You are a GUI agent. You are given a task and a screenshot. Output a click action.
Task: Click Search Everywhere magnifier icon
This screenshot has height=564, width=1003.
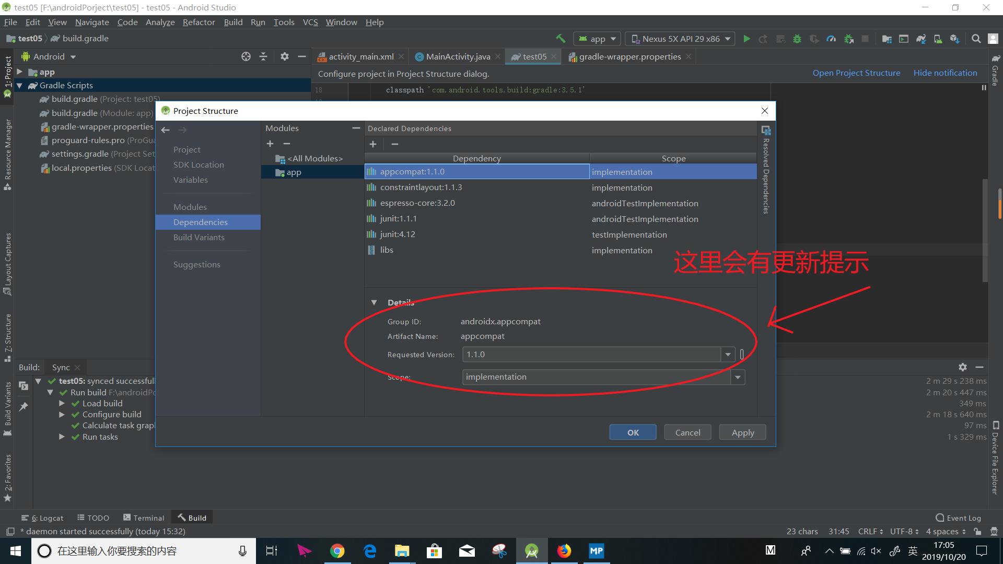(x=976, y=39)
